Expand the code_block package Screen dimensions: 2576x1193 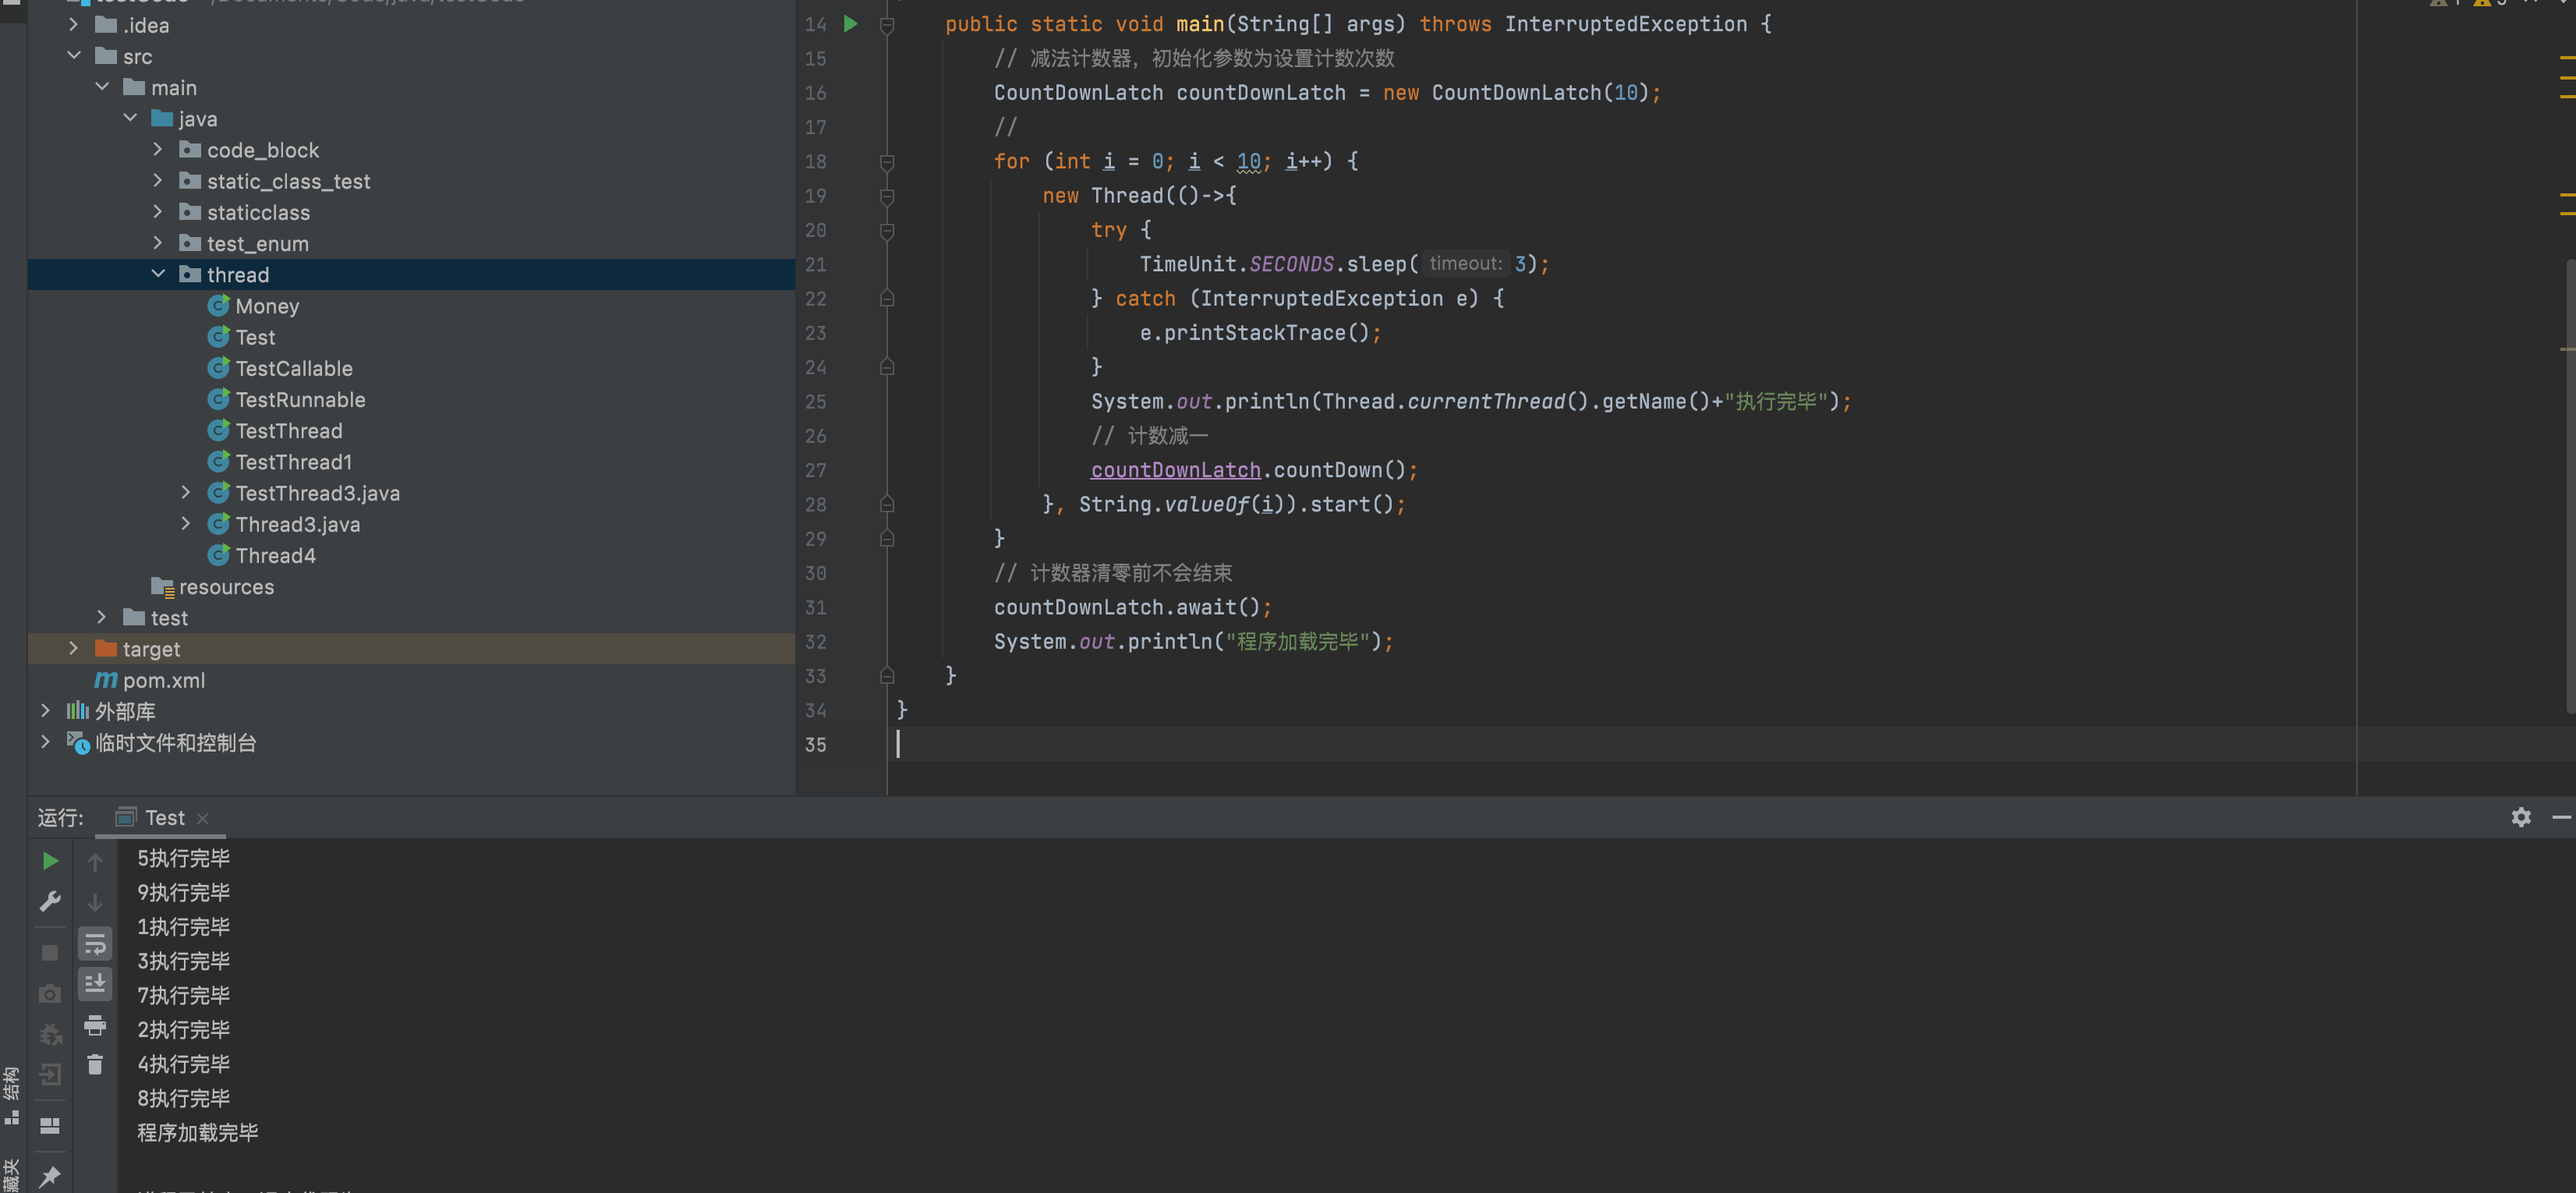click(158, 150)
